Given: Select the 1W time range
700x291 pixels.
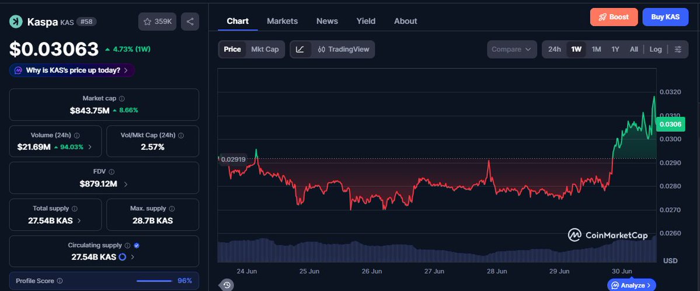Looking at the screenshot, I should pyautogui.click(x=576, y=49).
